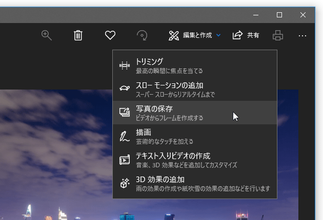
Task: Click the rotate icon in toolbar
Action: pyautogui.click(x=142, y=35)
